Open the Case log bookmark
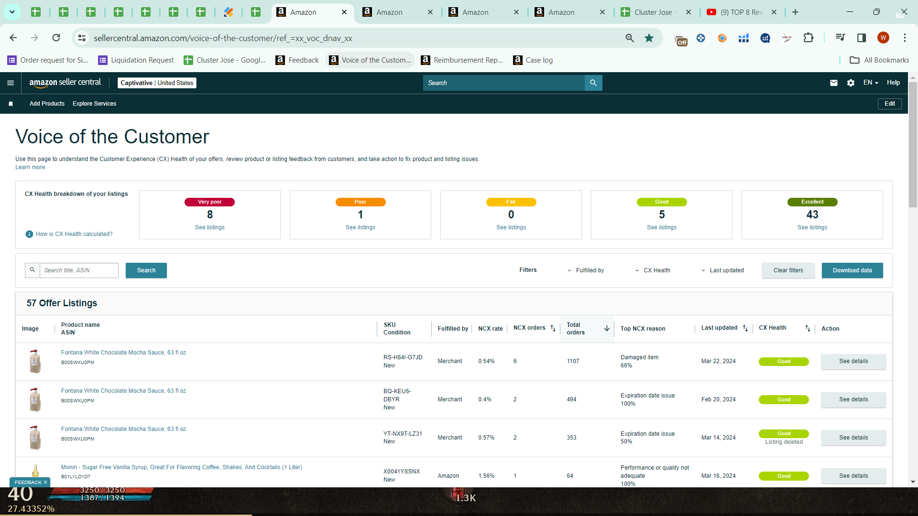 (533, 60)
